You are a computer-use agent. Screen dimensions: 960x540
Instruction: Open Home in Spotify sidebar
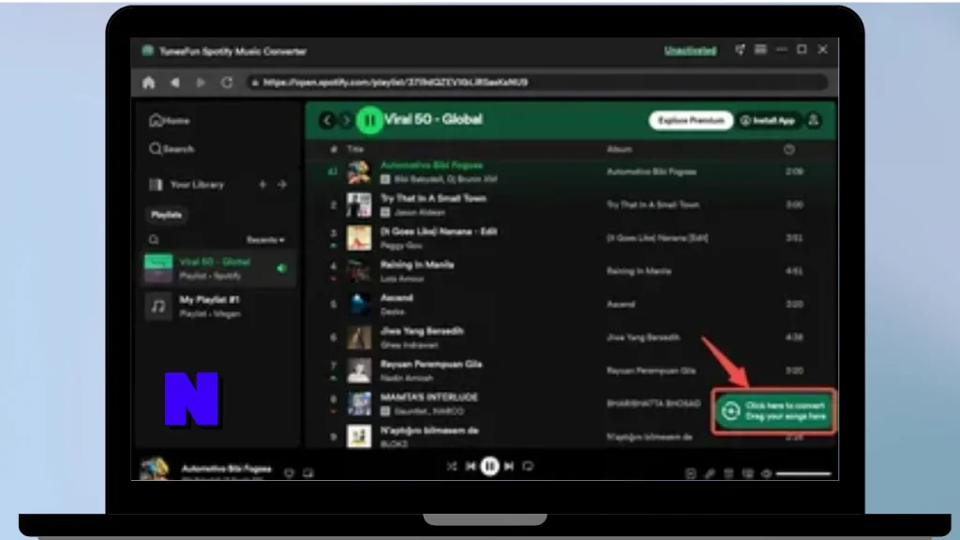[x=170, y=121]
